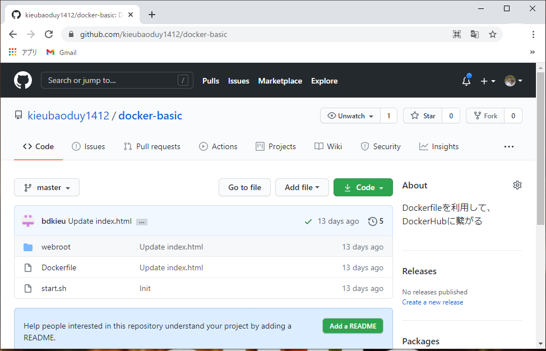Click the browser reload icon
This screenshot has width=546, height=351.
click(x=49, y=34)
